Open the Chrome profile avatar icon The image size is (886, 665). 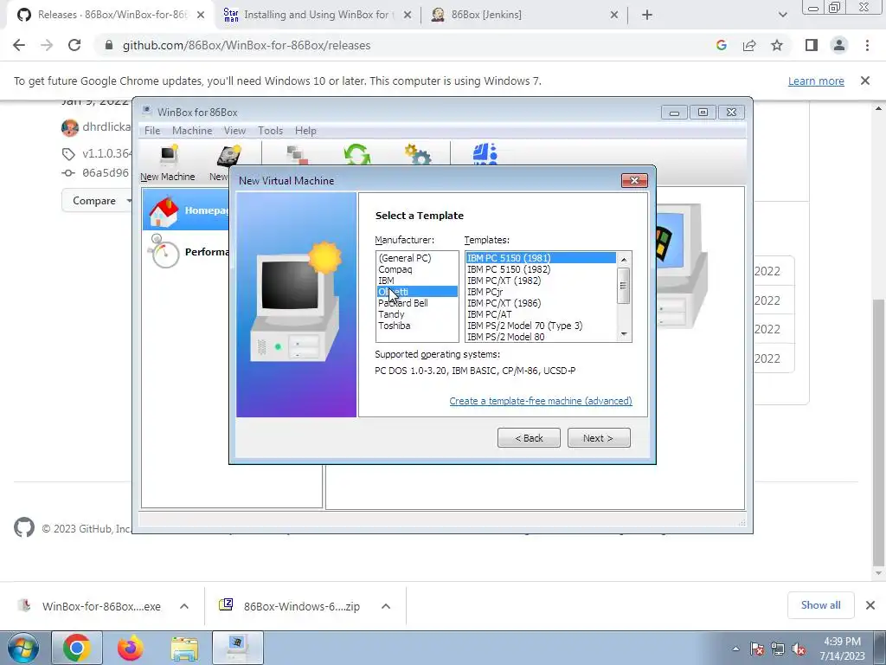[x=839, y=45]
